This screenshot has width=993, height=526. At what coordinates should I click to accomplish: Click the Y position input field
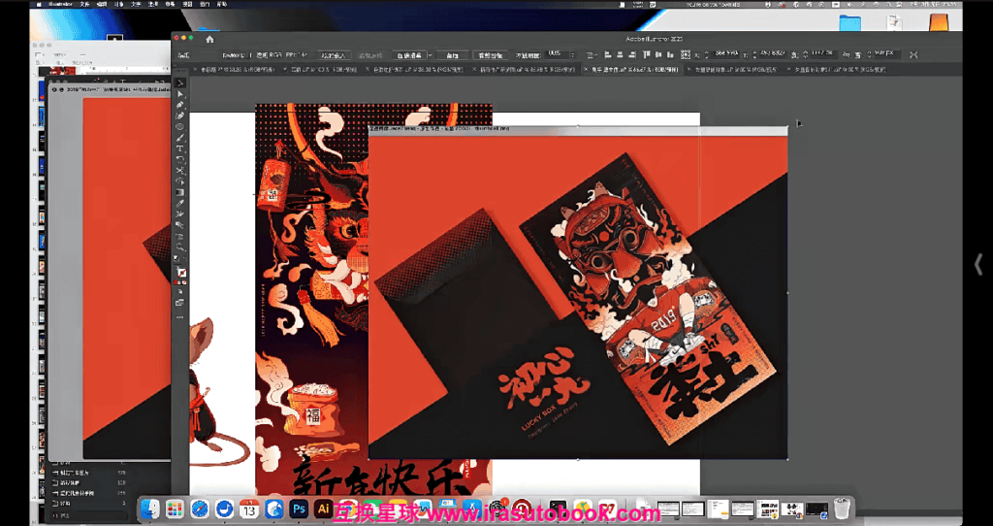[773, 54]
